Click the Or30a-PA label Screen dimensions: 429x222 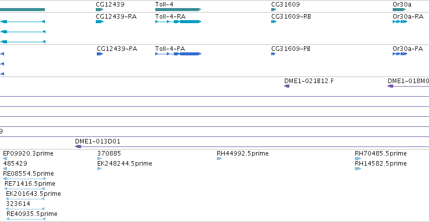click(408, 49)
